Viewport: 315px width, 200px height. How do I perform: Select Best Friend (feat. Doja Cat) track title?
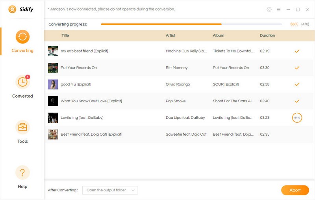tap(91, 135)
